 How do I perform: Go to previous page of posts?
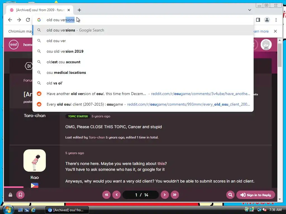click(116, 195)
